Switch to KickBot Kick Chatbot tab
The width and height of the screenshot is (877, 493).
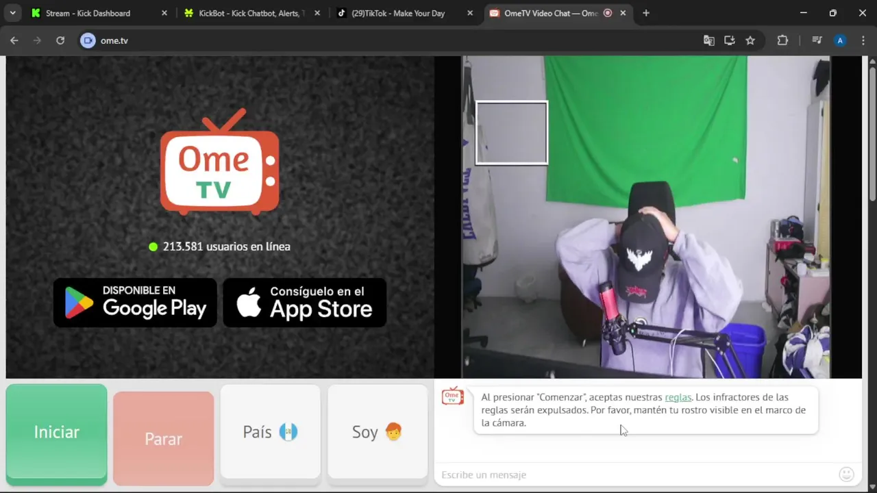(251, 13)
